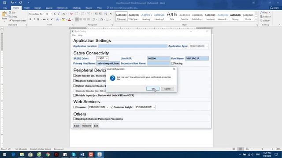The image size is (282, 158).
Task: Open File menu of config window
Action: pos(74,35)
